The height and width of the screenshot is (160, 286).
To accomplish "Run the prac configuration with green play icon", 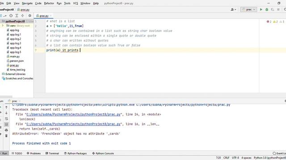I will click(261, 9).
